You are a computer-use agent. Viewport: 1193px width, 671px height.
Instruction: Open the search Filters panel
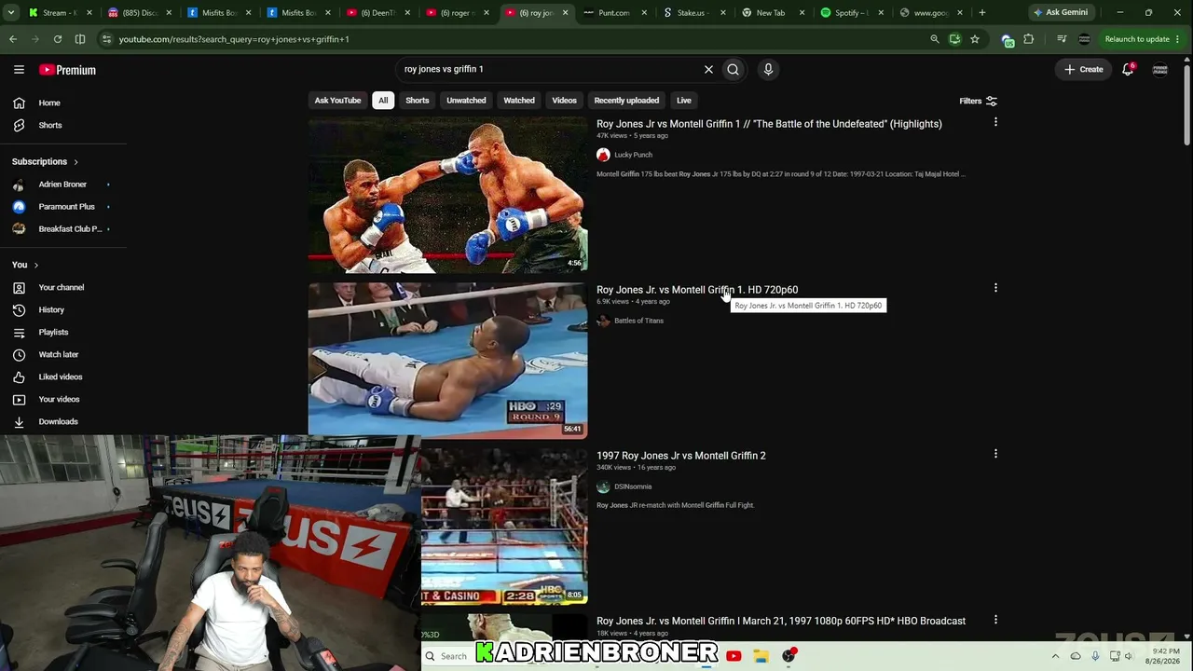tap(978, 101)
